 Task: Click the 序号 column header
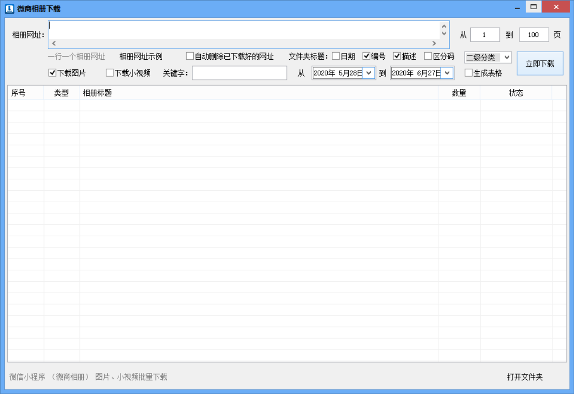click(26, 93)
